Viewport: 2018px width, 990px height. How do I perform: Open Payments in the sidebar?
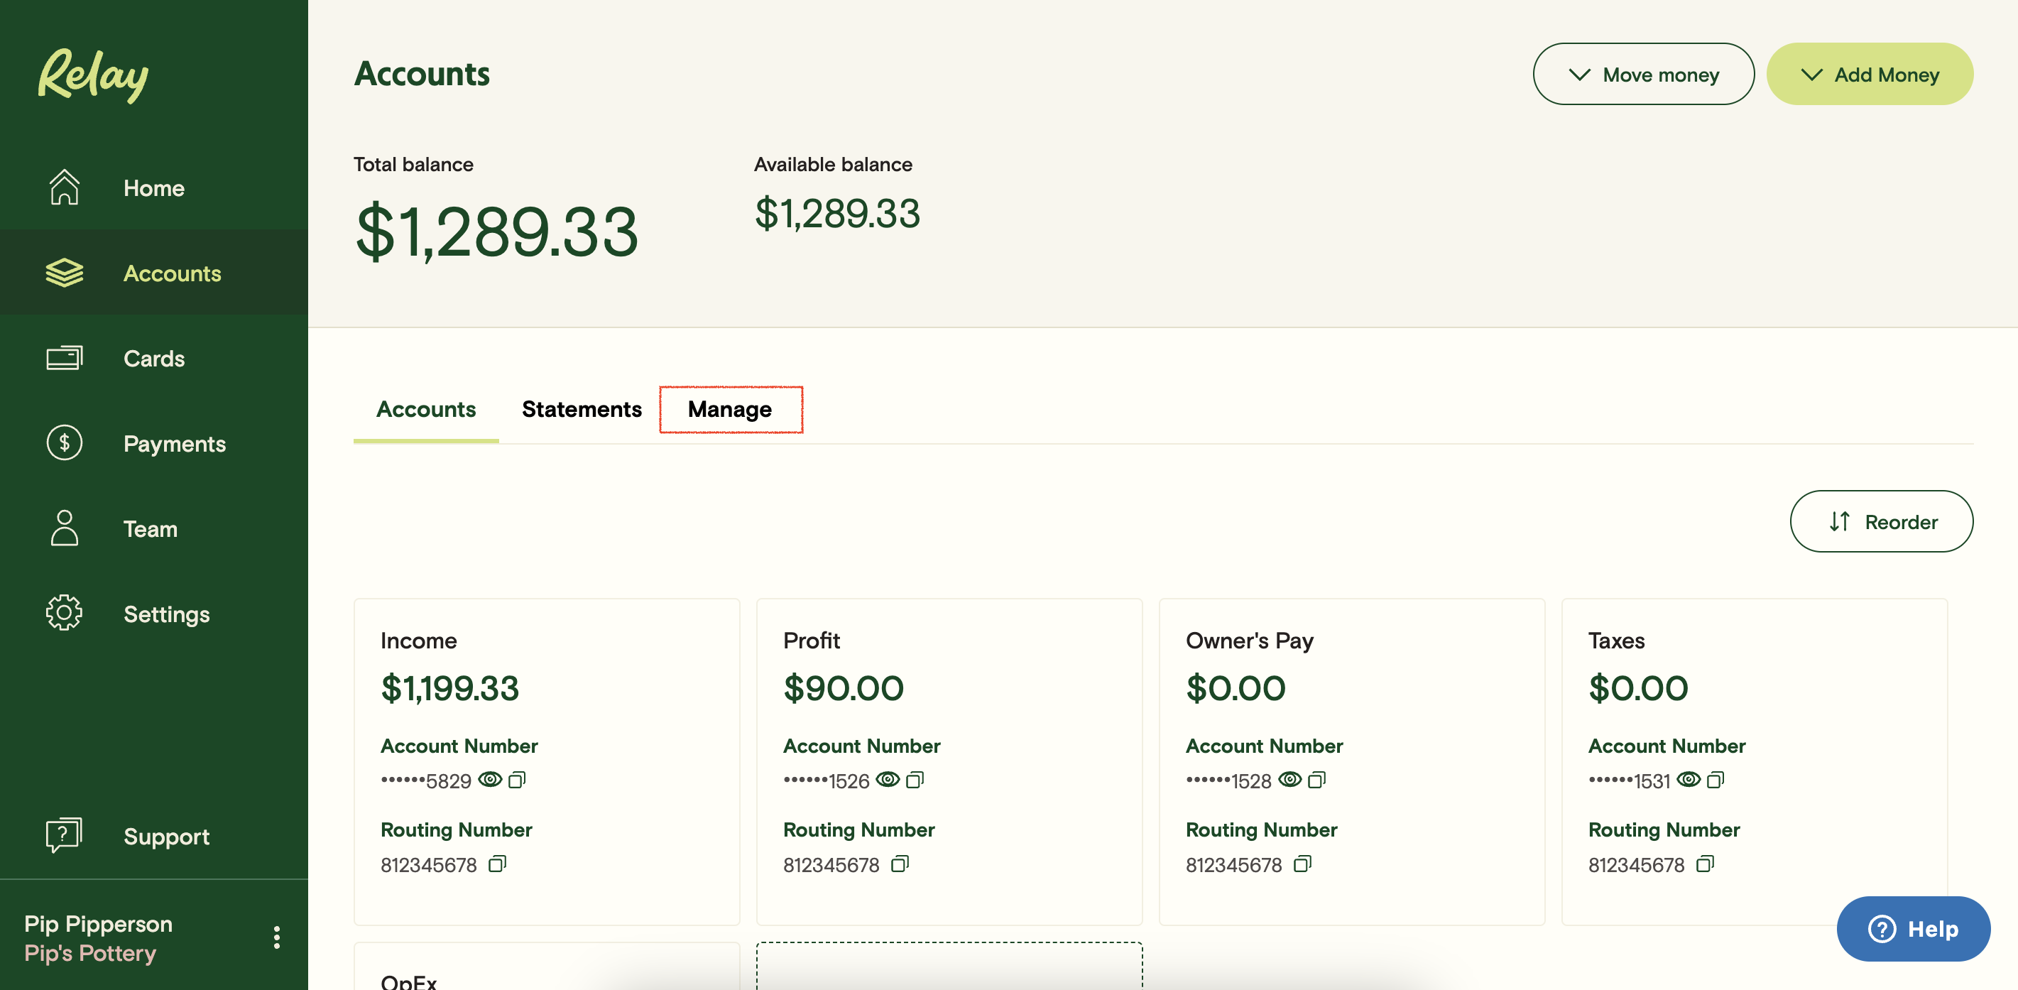[x=154, y=444]
